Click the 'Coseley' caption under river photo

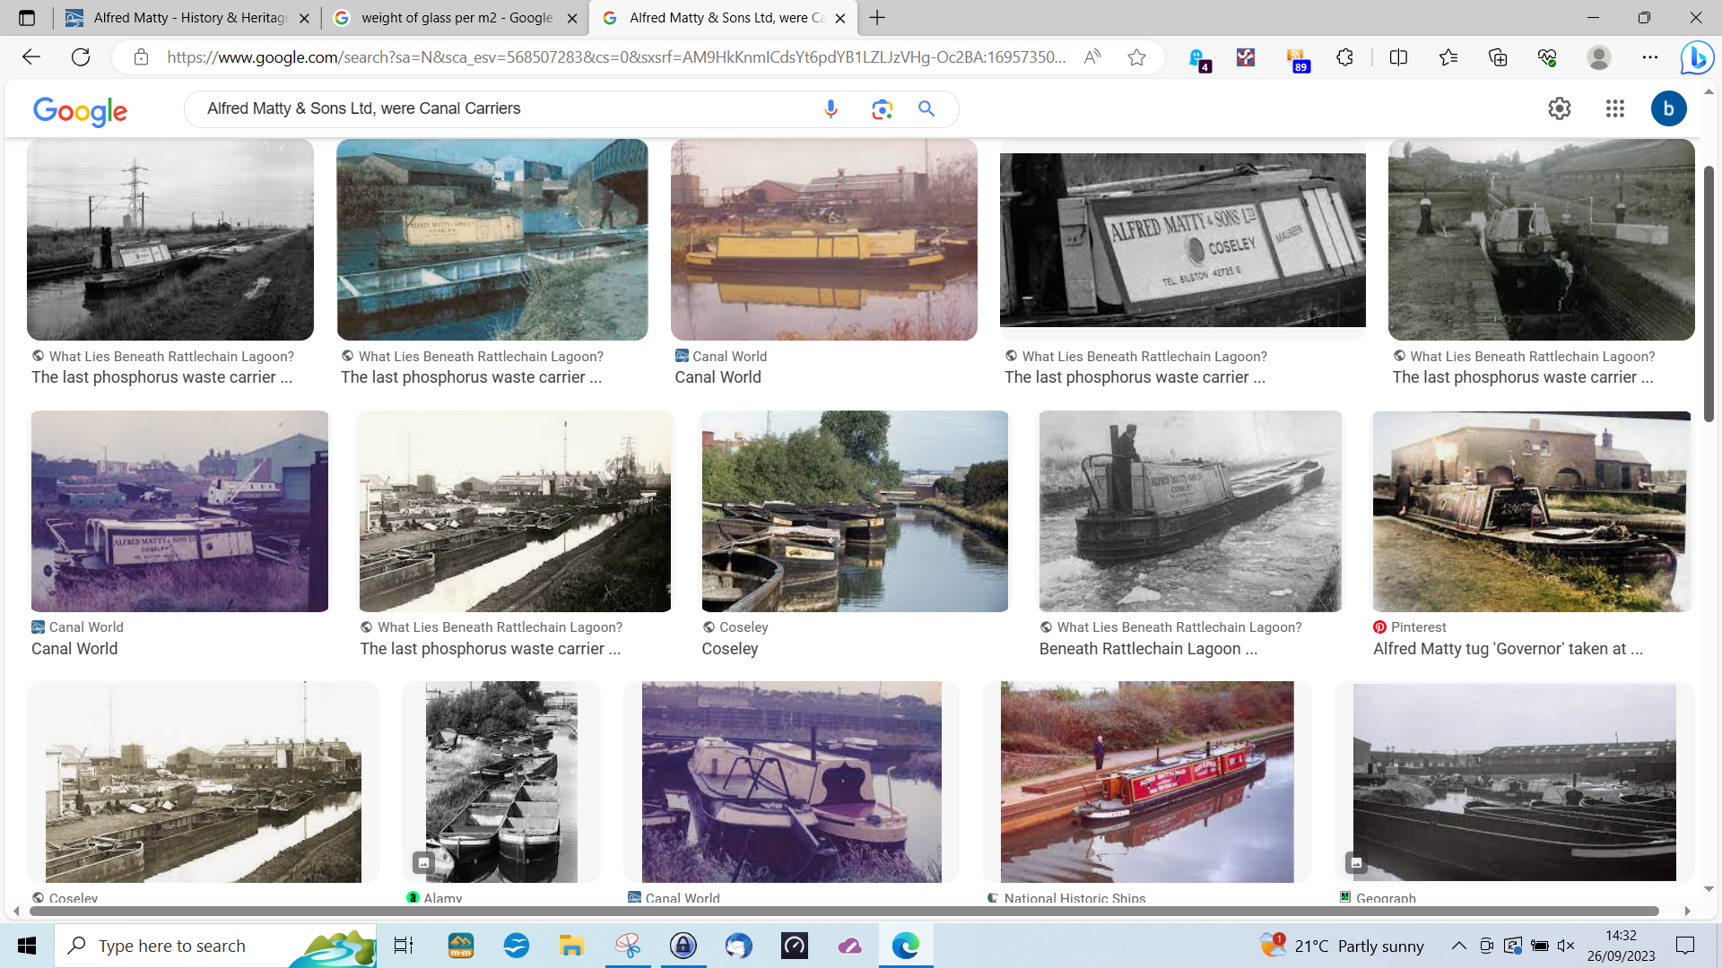(729, 649)
